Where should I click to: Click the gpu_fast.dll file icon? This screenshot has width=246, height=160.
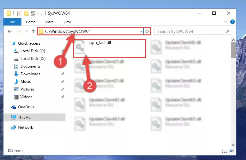click(80, 47)
